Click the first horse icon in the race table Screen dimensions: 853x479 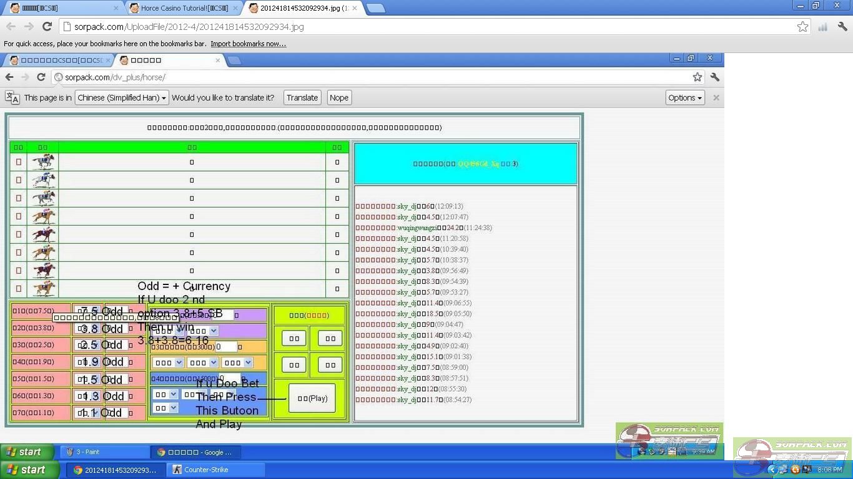[x=44, y=162]
